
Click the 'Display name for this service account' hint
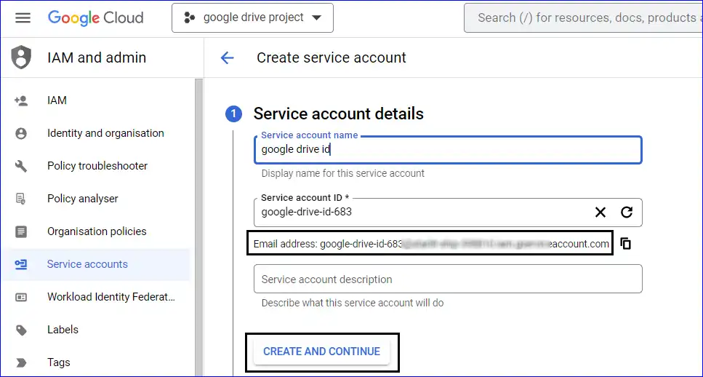[343, 173]
